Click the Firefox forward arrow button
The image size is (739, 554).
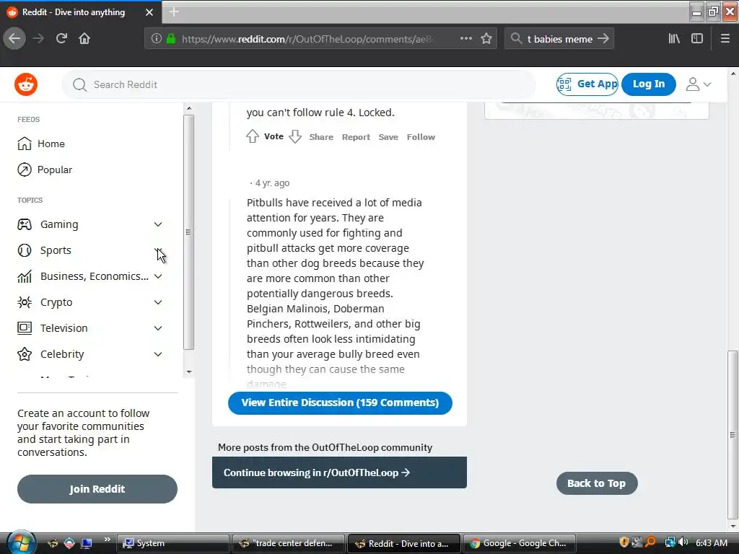pyautogui.click(x=38, y=39)
